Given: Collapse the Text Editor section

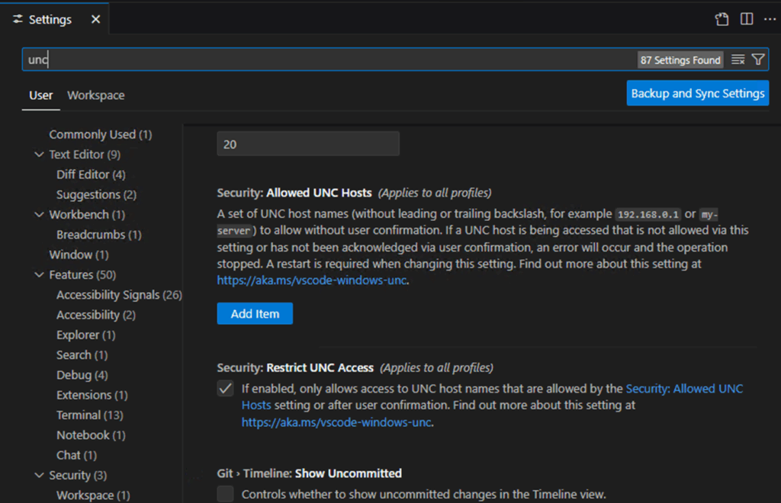Looking at the screenshot, I should tap(40, 155).
